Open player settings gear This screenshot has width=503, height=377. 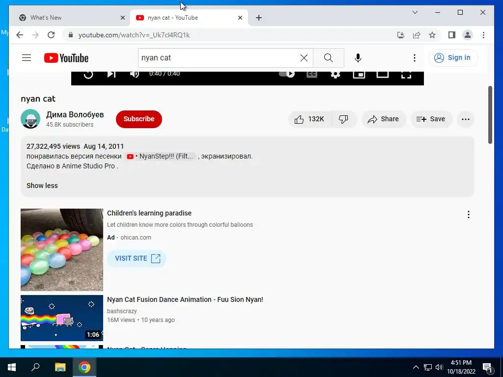(x=335, y=75)
